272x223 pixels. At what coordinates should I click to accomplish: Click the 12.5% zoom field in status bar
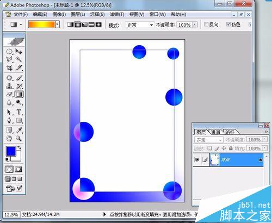tap(11, 215)
